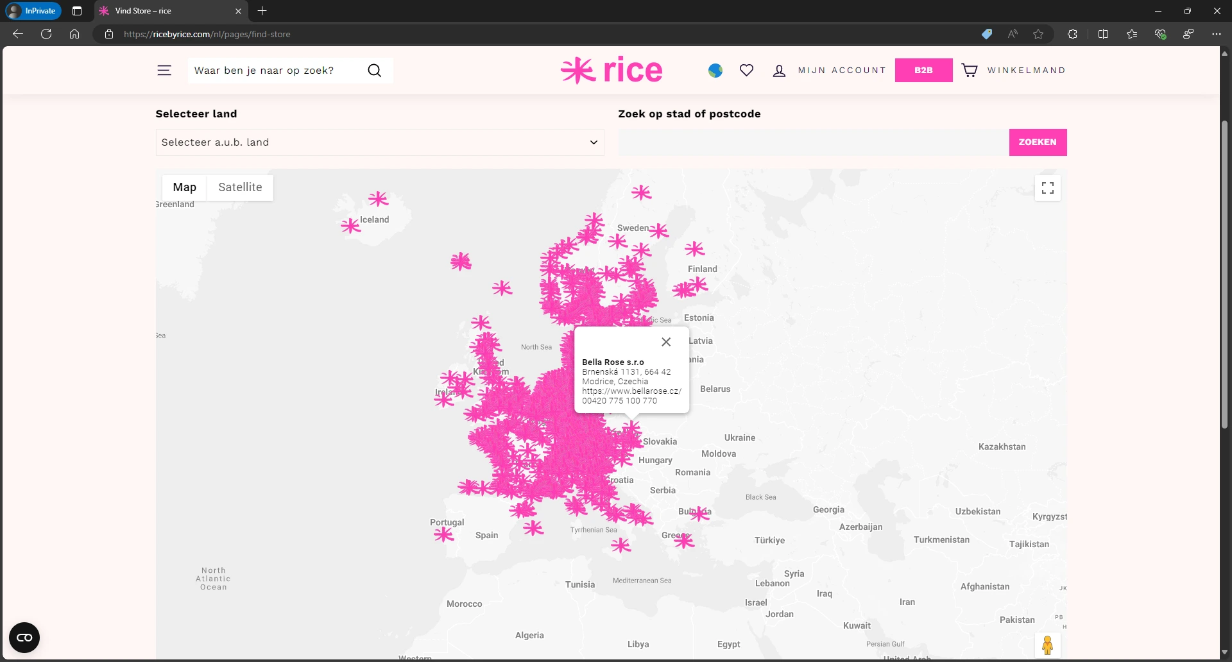Image resolution: width=1232 pixels, height=662 pixels.
Task: Start the search with the magnifying glass icon
Action: (375, 71)
